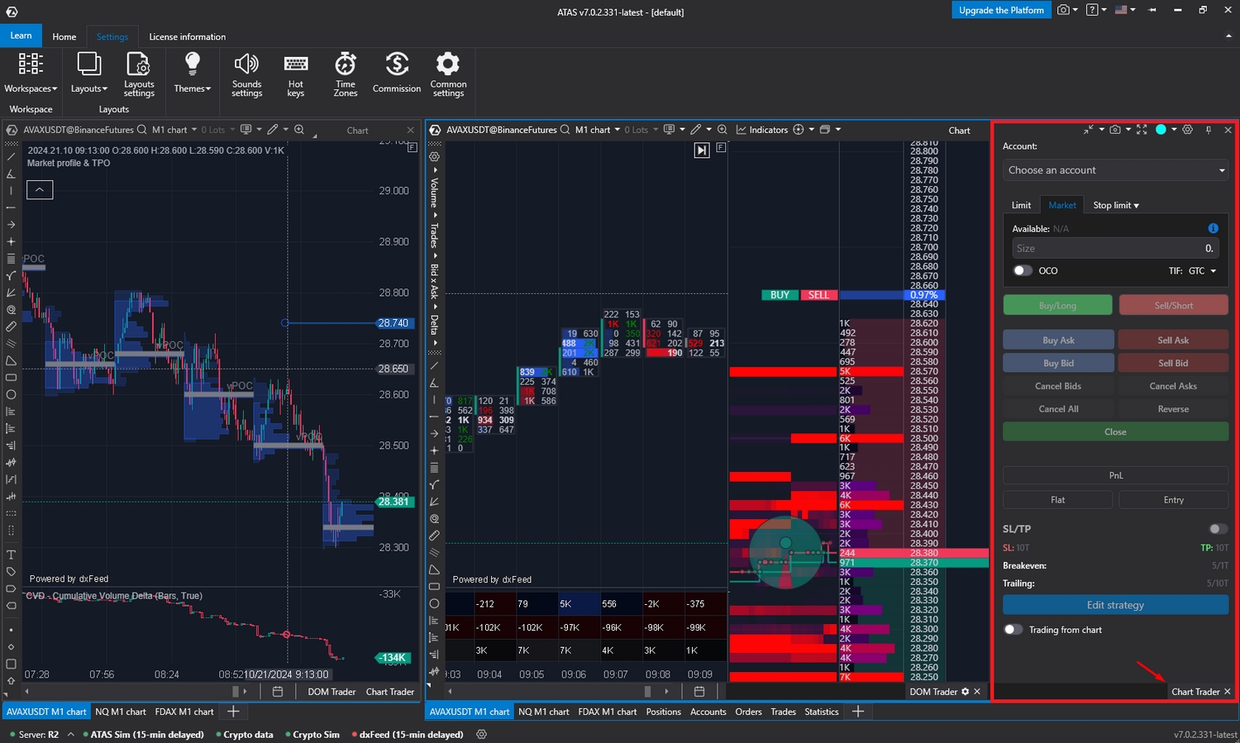The height and width of the screenshot is (743, 1240).
Task: Click the gear icon in Chart Trader panel header
Action: click(x=1187, y=130)
